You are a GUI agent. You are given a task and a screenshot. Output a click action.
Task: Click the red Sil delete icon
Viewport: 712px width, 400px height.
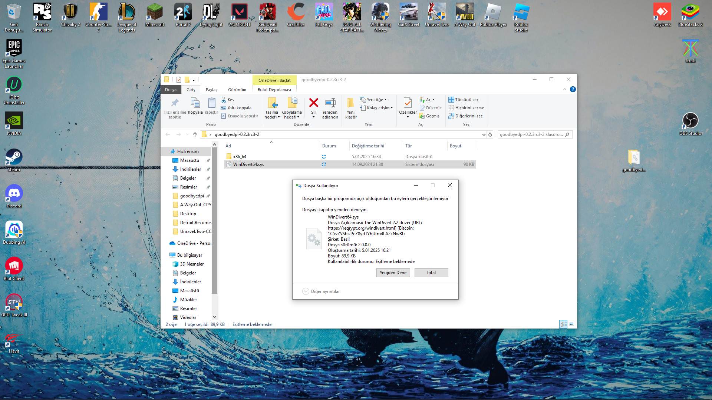313,103
